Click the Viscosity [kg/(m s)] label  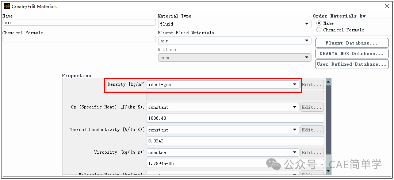click(x=120, y=152)
